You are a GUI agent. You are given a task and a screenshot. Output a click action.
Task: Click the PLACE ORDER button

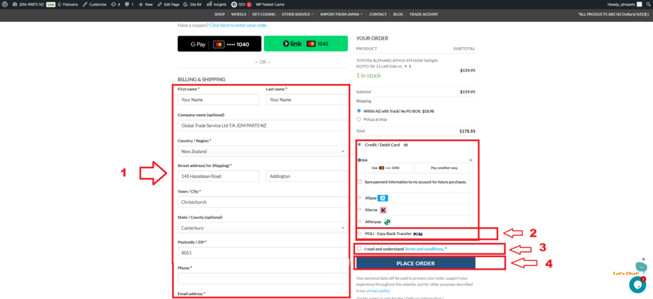[x=415, y=263]
